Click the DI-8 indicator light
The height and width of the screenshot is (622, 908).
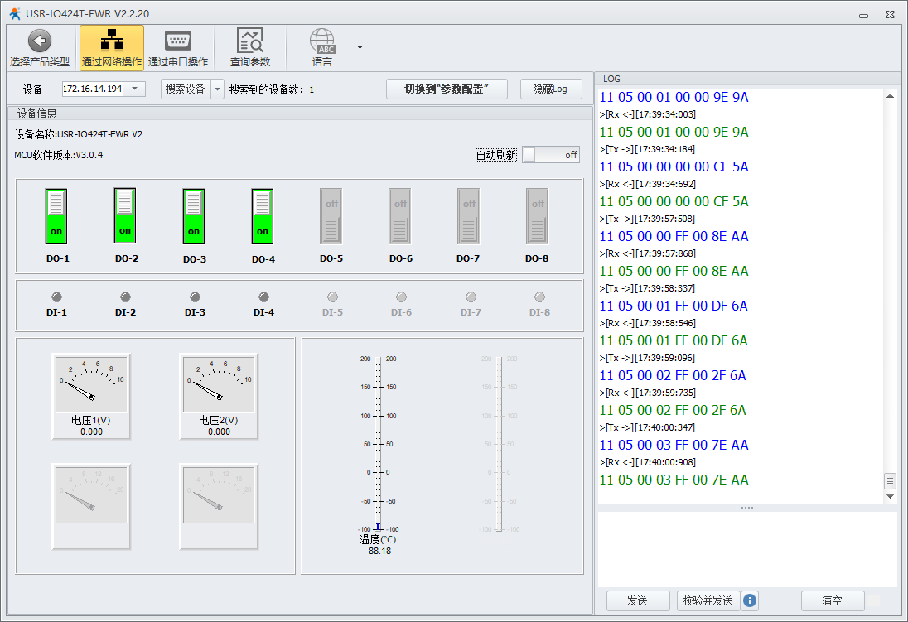pyautogui.click(x=539, y=297)
